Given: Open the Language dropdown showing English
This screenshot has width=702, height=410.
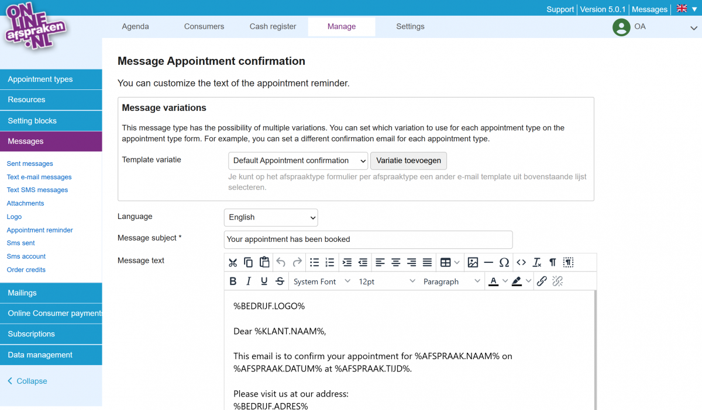Looking at the screenshot, I should pyautogui.click(x=270, y=217).
